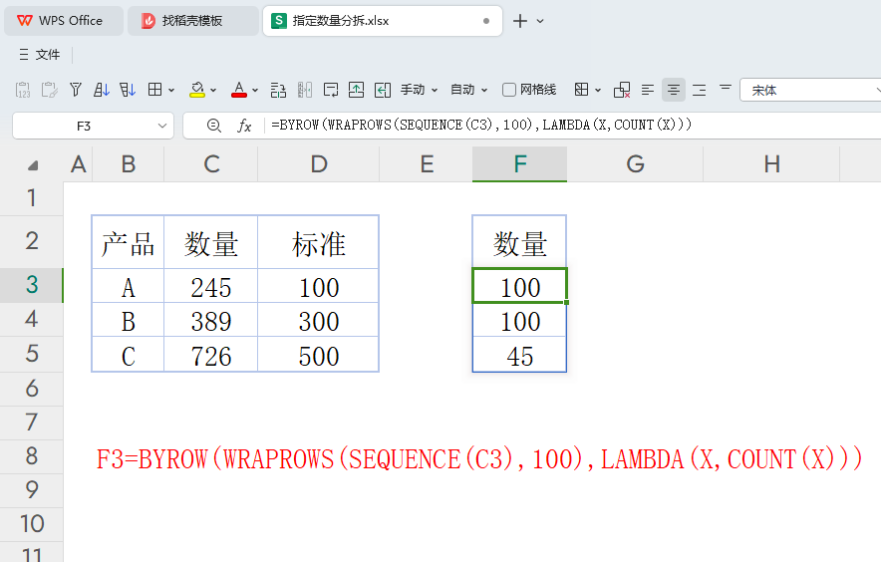
Task: Align cell text left
Action: click(x=647, y=90)
